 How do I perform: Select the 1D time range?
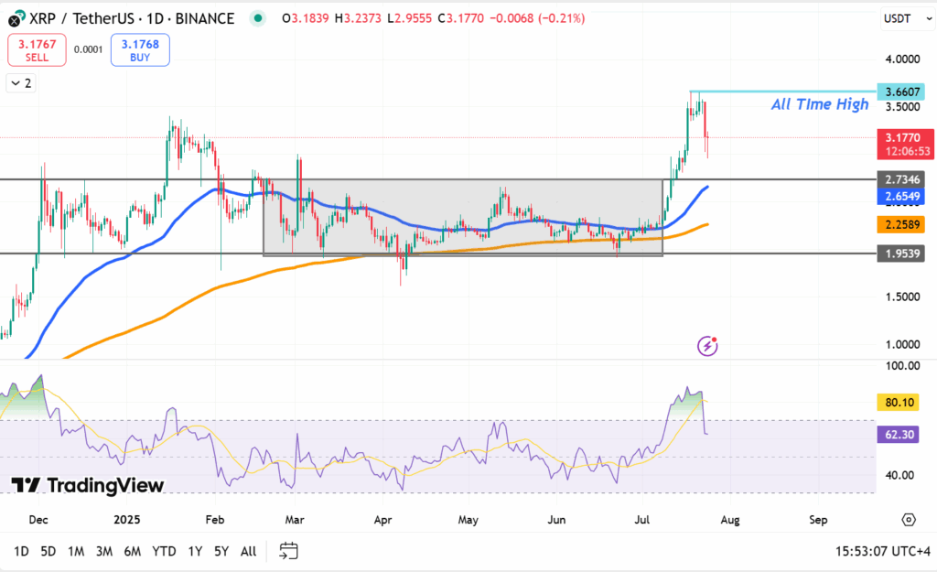[21, 551]
